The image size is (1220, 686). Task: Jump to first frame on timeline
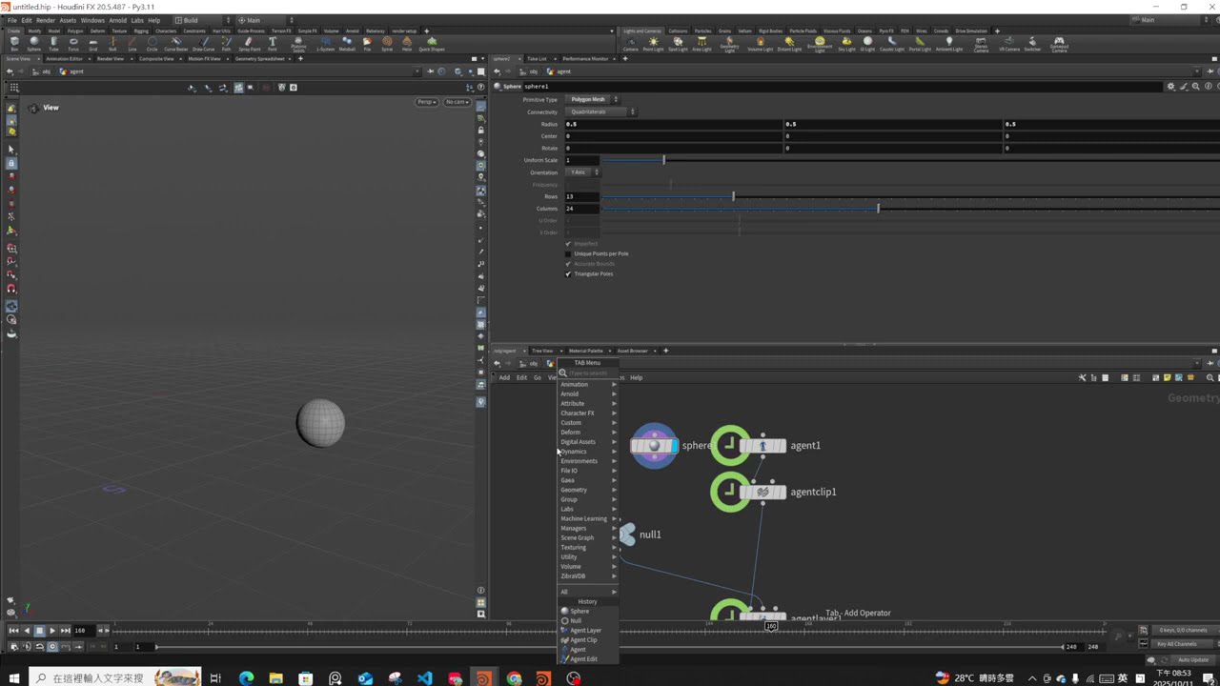pos(13,630)
